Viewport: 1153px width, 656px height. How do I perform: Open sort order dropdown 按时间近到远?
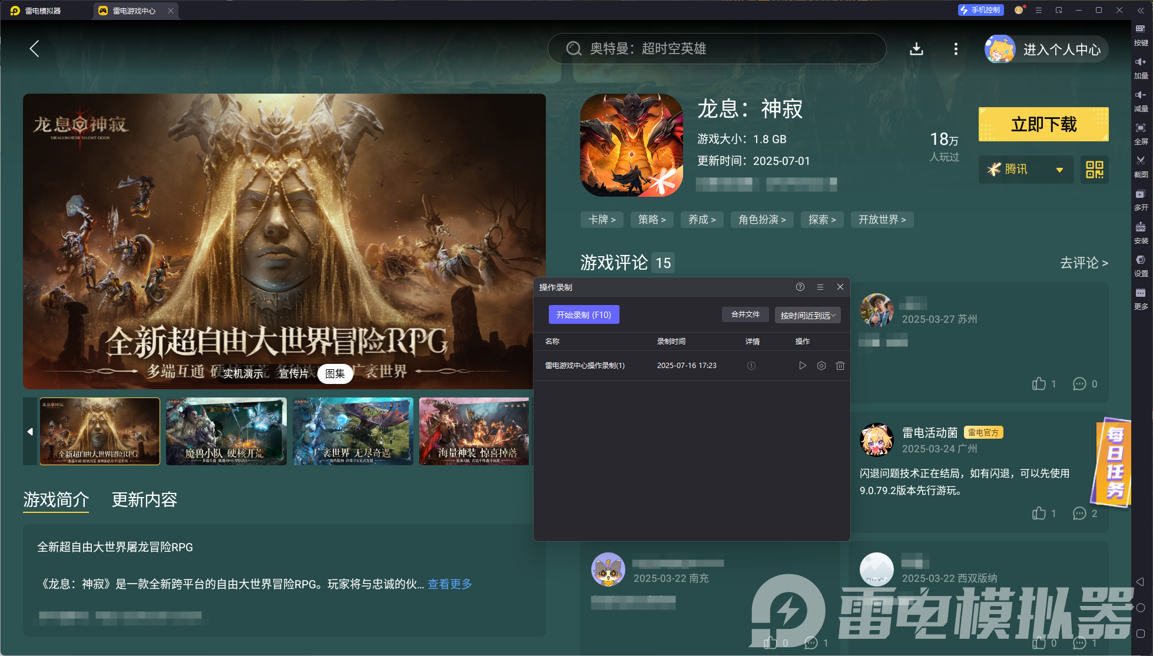(x=807, y=315)
